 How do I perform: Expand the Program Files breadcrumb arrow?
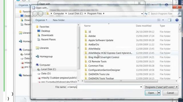(104, 14)
